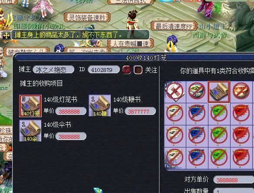Click the 灯笼书 unit price field 3888888

[x=71, y=111]
